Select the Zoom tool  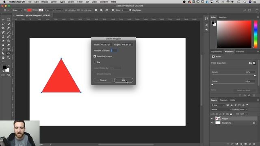(x=9, y=58)
